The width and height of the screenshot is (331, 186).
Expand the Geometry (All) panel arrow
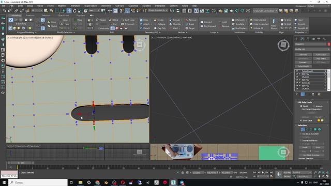160,33
